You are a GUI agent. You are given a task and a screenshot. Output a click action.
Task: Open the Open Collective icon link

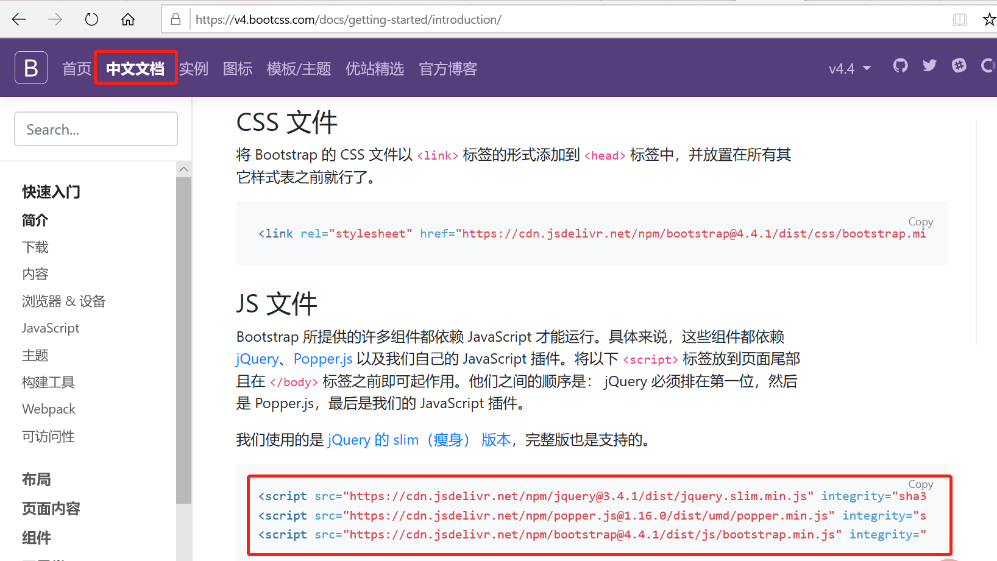point(988,65)
